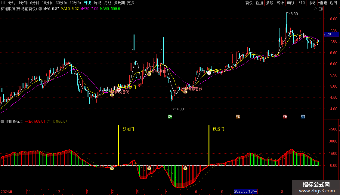Switch to 60分钟 period

click(x=75, y=3)
